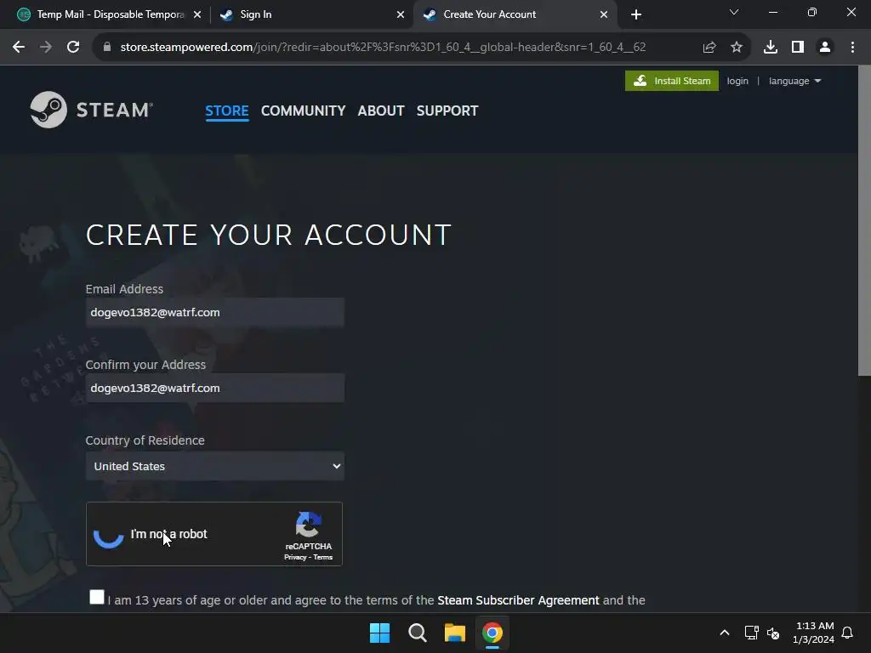Open the Chrome profile icon
The image size is (871, 653).
tap(825, 48)
